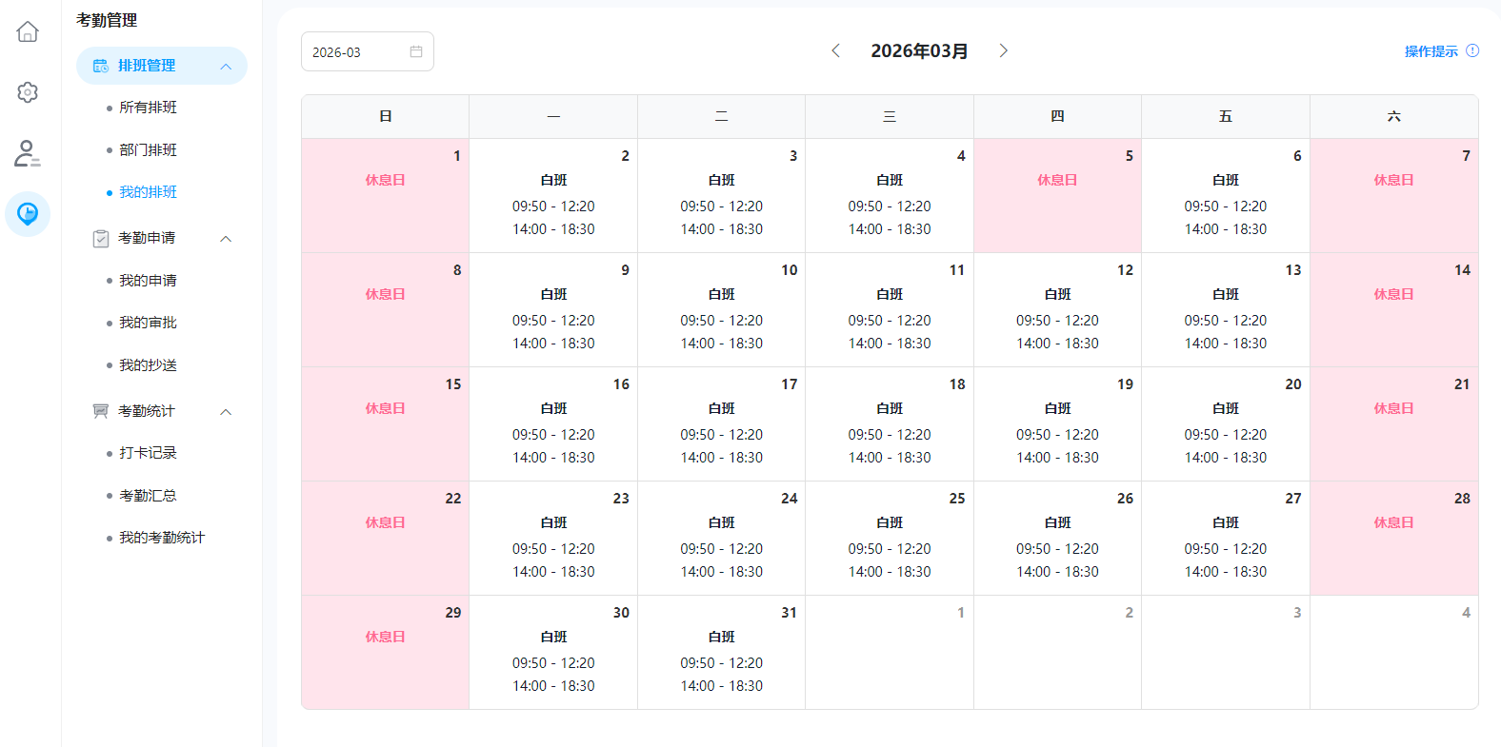Open the settings gear icon in the sidebar

28,92
